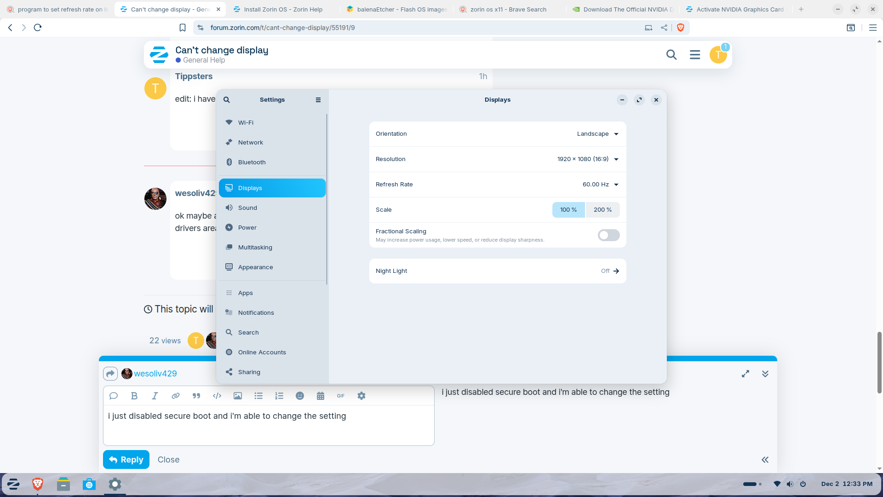Click the GIF icon in editor toolbar
The height and width of the screenshot is (497, 883).
[x=341, y=396]
